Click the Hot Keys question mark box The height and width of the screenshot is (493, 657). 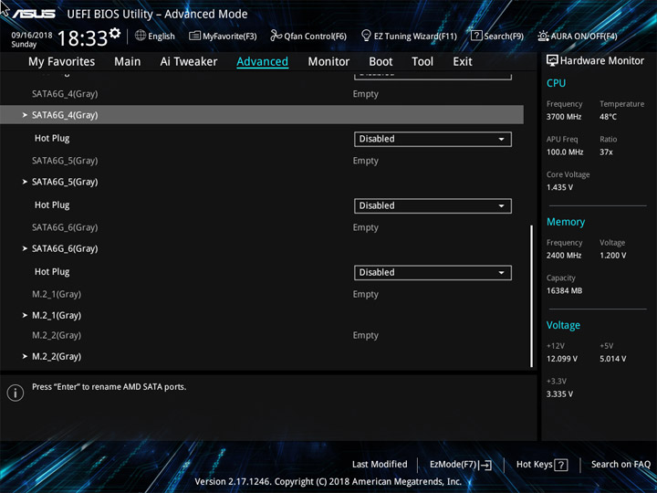pos(561,465)
